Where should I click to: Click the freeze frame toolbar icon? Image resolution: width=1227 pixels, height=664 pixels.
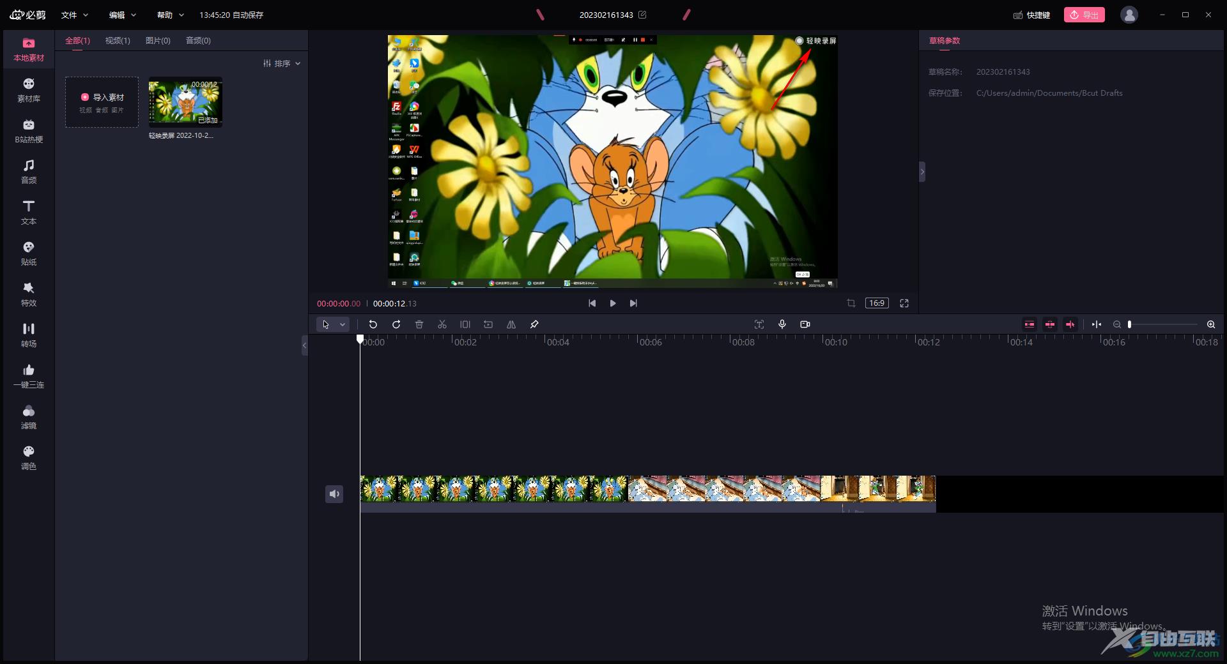point(465,324)
